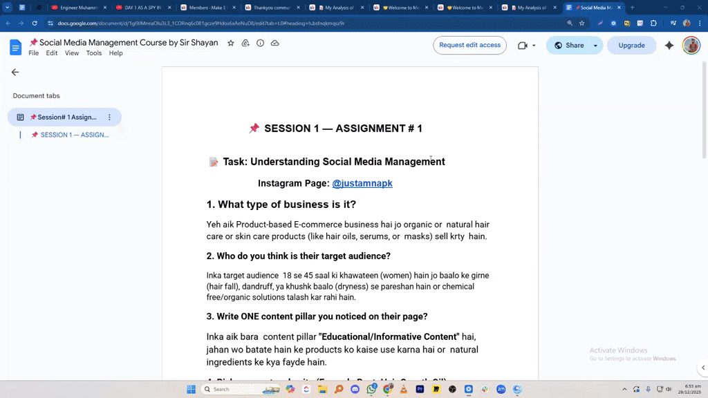Image resolution: width=708 pixels, height=398 pixels.
Task: Click the Move document folder icon
Action: pos(245,43)
